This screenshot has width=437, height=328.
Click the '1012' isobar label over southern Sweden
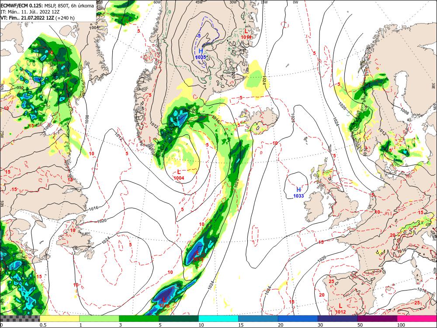(382, 132)
